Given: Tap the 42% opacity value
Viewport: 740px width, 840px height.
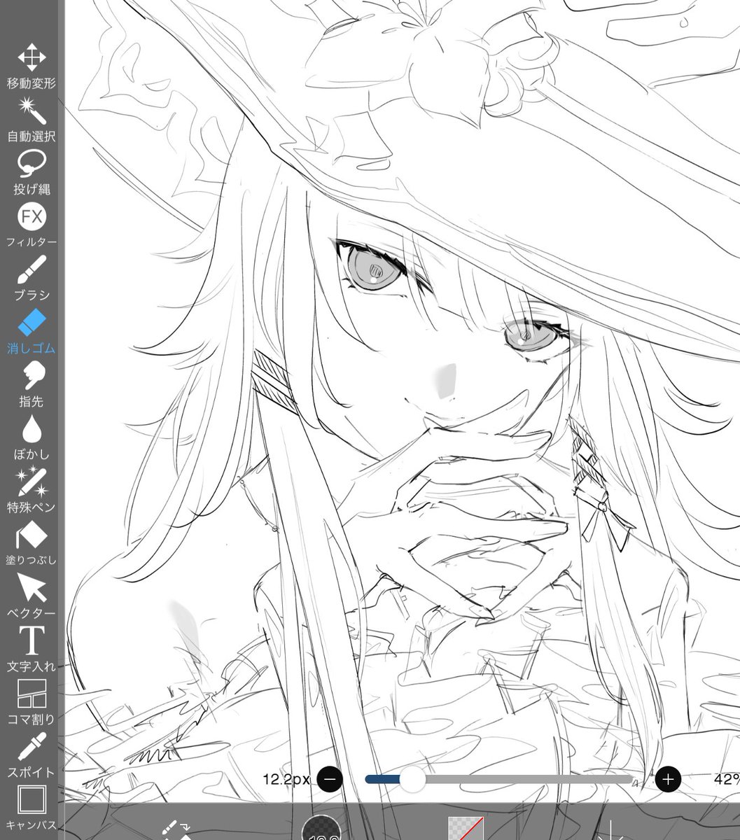Looking at the screenshot, I should click(x=727, y=778).
